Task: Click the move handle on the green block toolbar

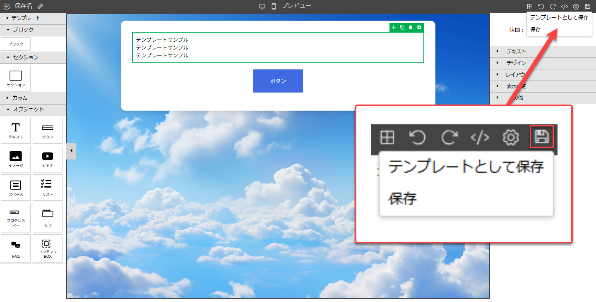Action: point(394,27)
